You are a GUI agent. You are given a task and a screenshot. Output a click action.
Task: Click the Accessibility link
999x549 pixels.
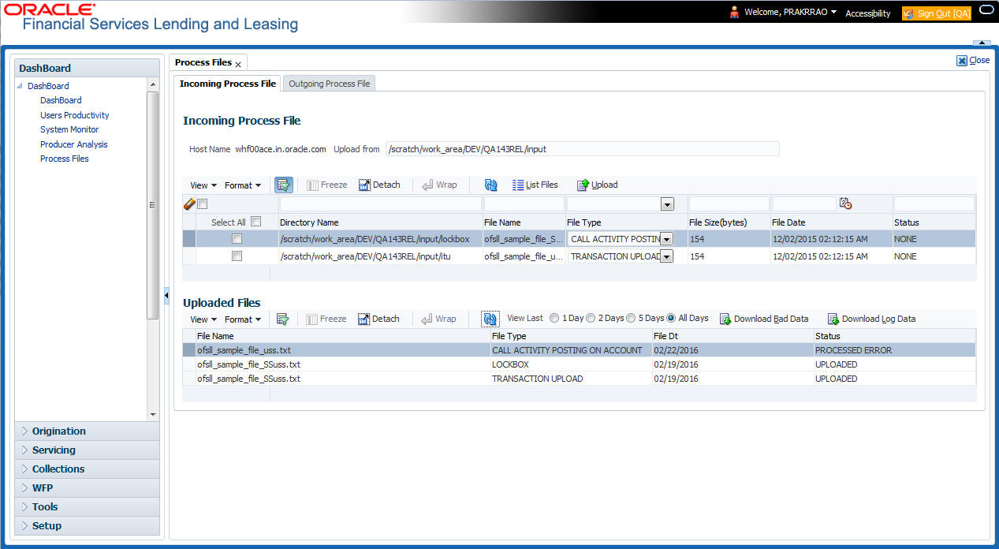(868, 13)
